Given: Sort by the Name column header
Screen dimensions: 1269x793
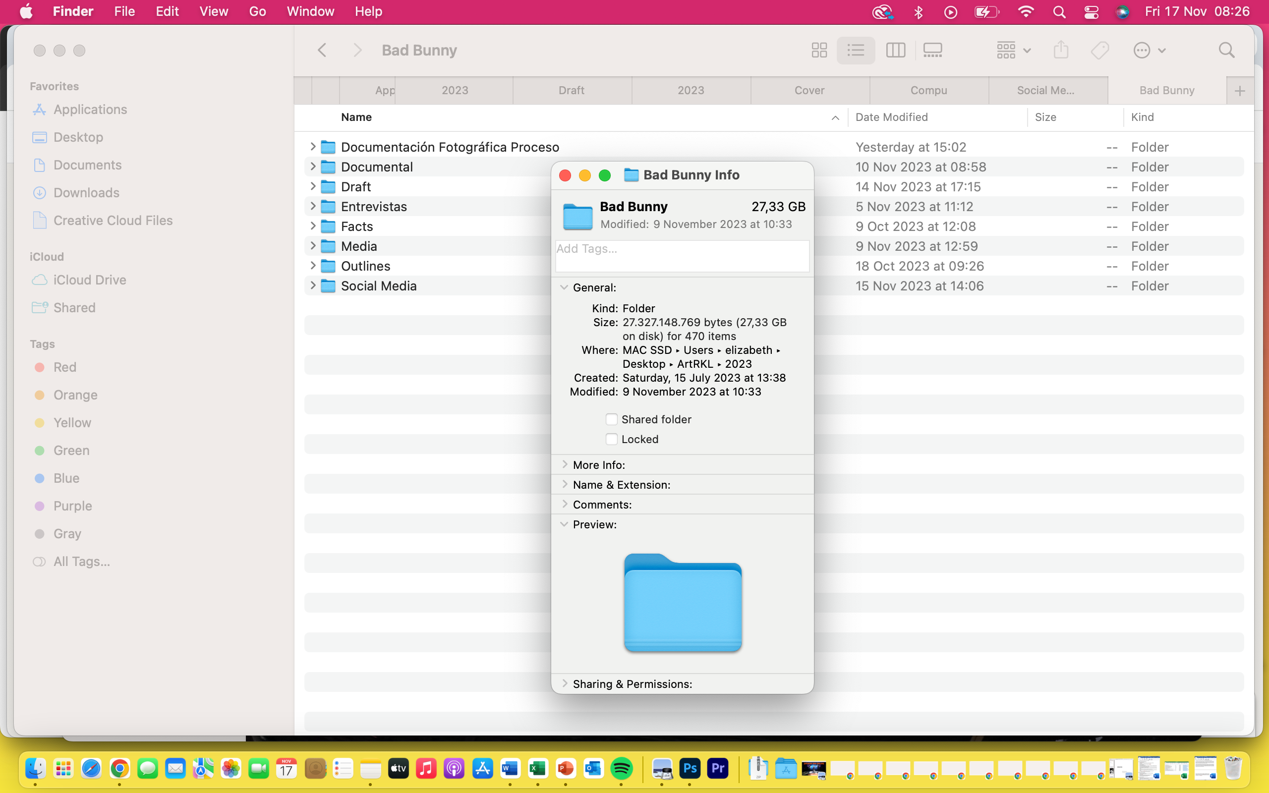Looking at the screenshot, I should pos(356,117).
